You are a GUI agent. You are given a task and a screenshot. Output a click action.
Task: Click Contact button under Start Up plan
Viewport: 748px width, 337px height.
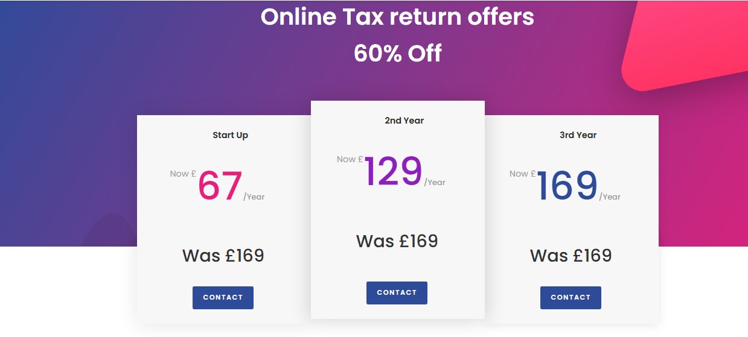(223, 298)
